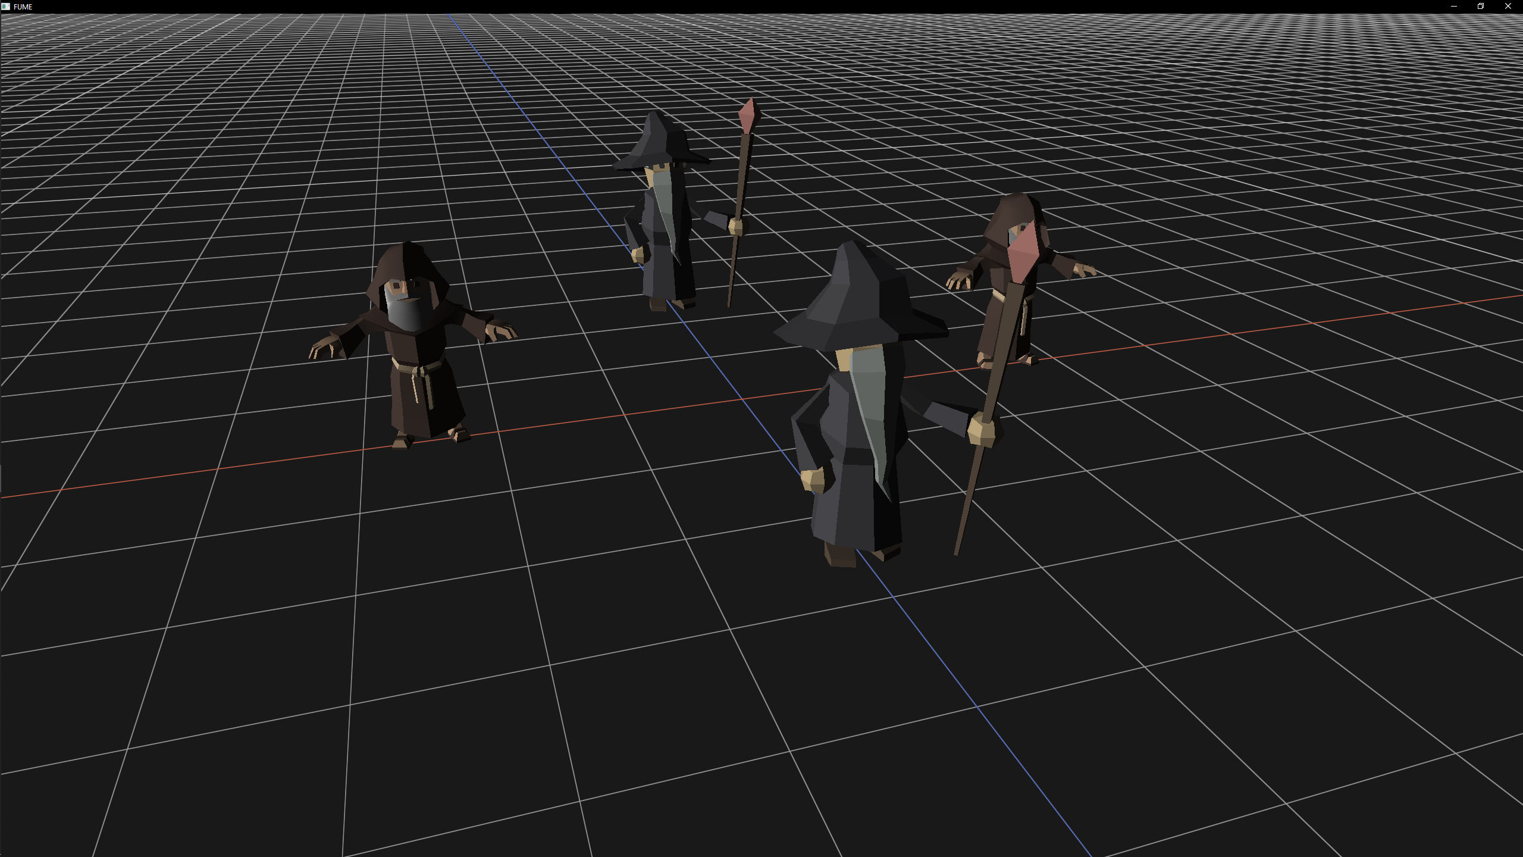This screenshot has width=1523, height=857.
Task: Minimize the FUME window
Action: pyautogui.click(x=1453, y=7)
